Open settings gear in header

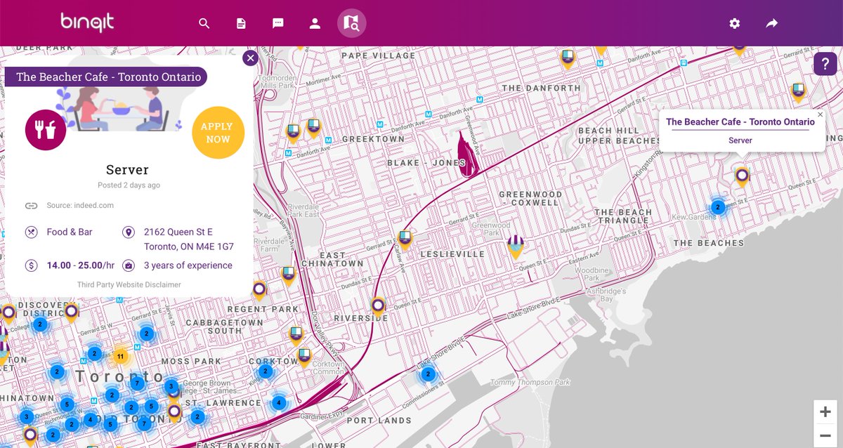pyautogui.click(x=735, y=23)
